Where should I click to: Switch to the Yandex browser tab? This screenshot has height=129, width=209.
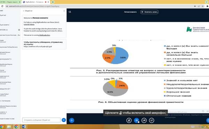pos(10,2)
